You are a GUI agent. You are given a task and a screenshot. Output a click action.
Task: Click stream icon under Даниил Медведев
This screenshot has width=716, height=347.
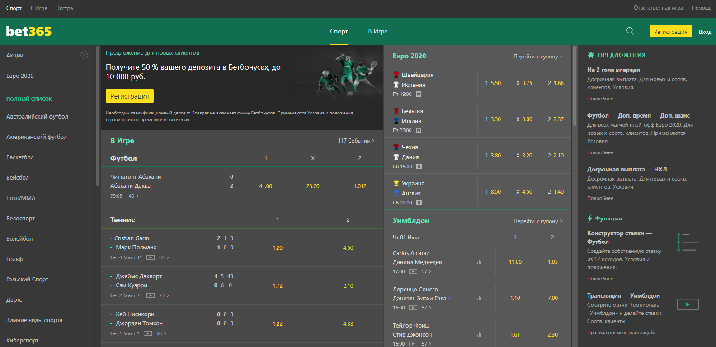[x=413, y=271]
